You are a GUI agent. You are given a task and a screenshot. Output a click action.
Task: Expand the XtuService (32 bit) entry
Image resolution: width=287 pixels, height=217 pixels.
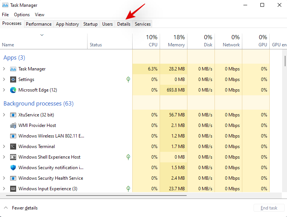coord(4,115)
